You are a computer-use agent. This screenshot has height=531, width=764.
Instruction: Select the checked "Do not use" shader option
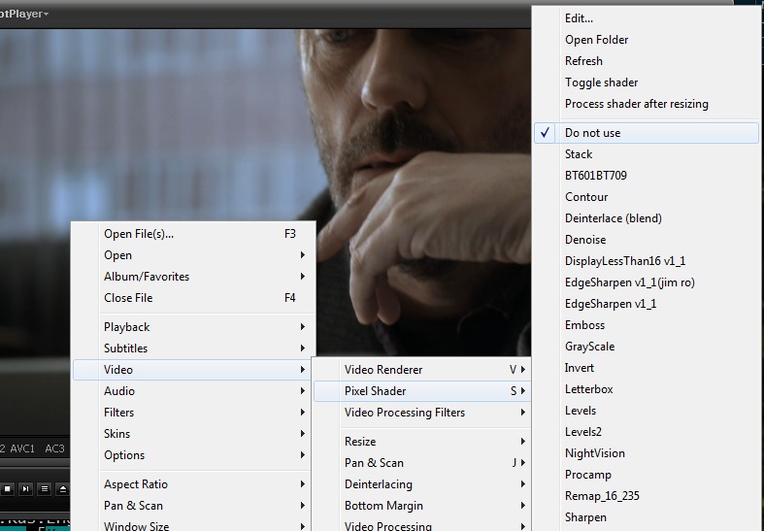[x=592, y=133]
